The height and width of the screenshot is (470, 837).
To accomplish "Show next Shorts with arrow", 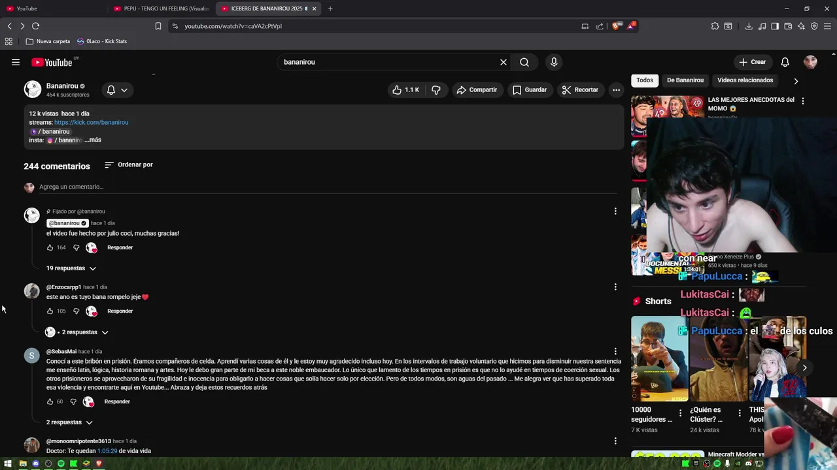I will click(x=804, y=368).
